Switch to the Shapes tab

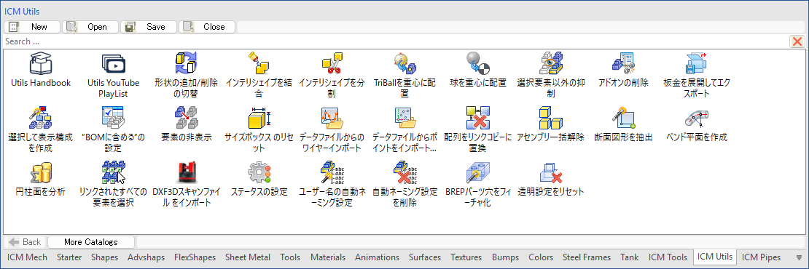coord(105,257)
